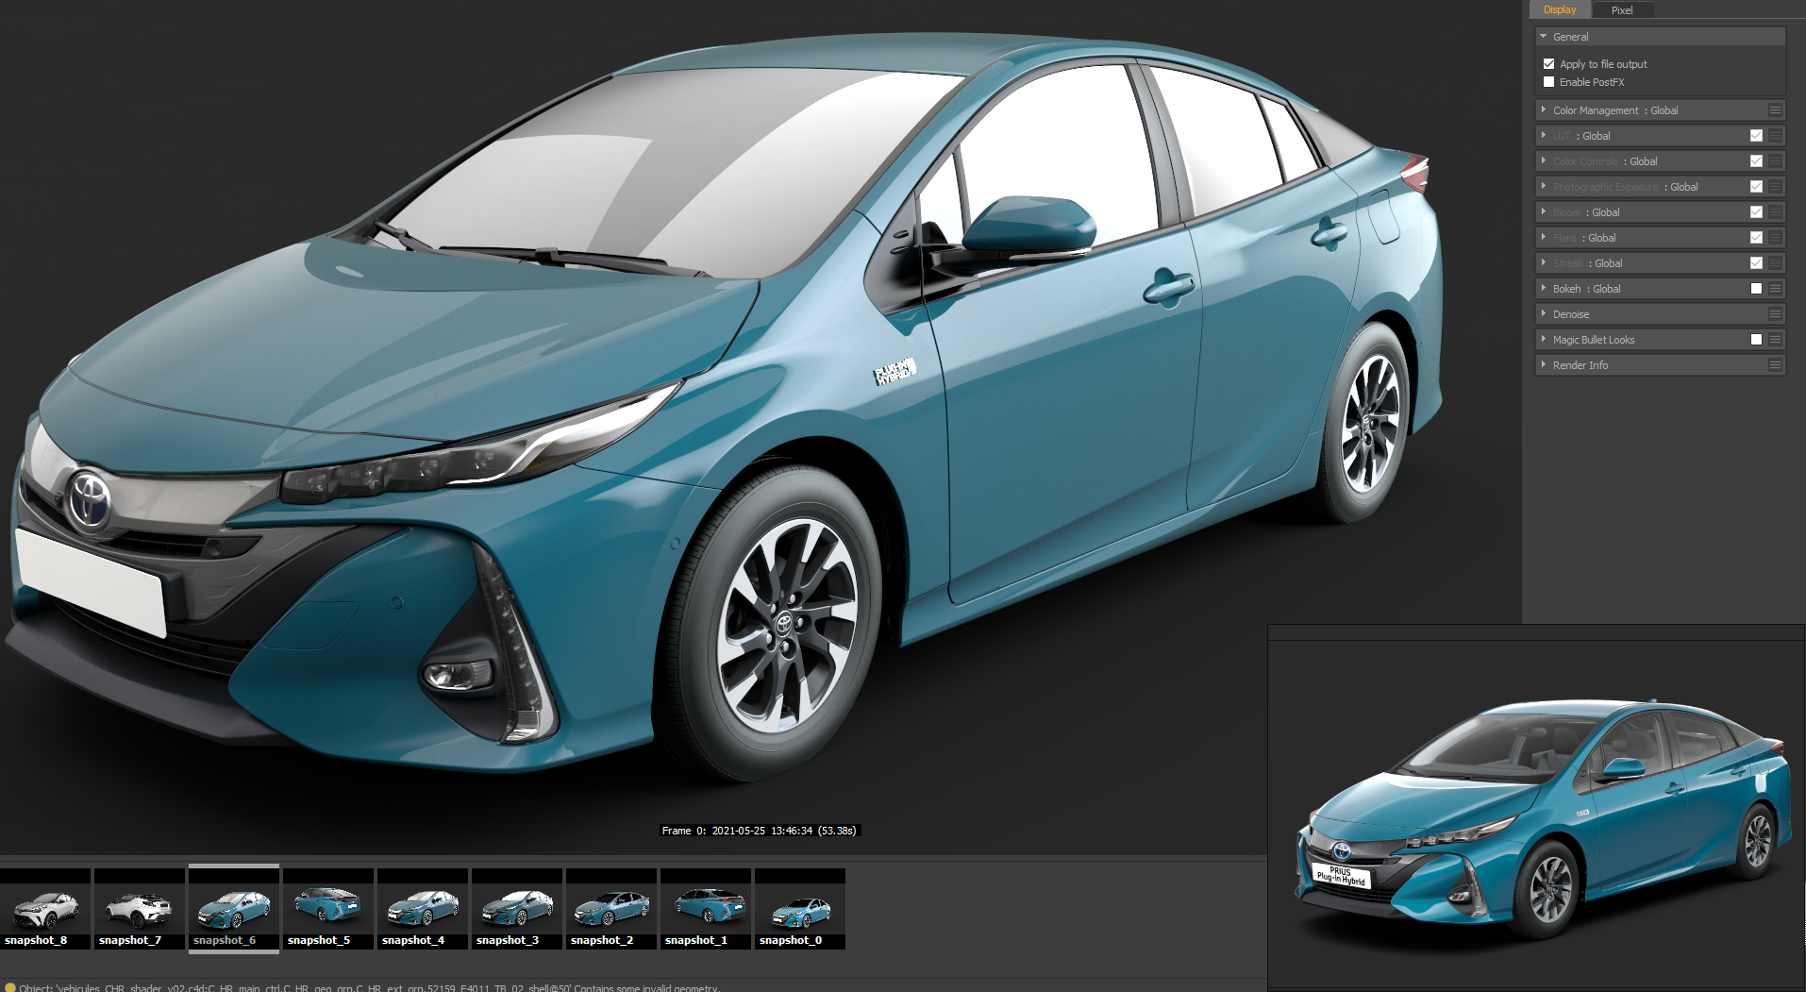
Task: Open the Render Info menu icon
Action: [1775, 365]
